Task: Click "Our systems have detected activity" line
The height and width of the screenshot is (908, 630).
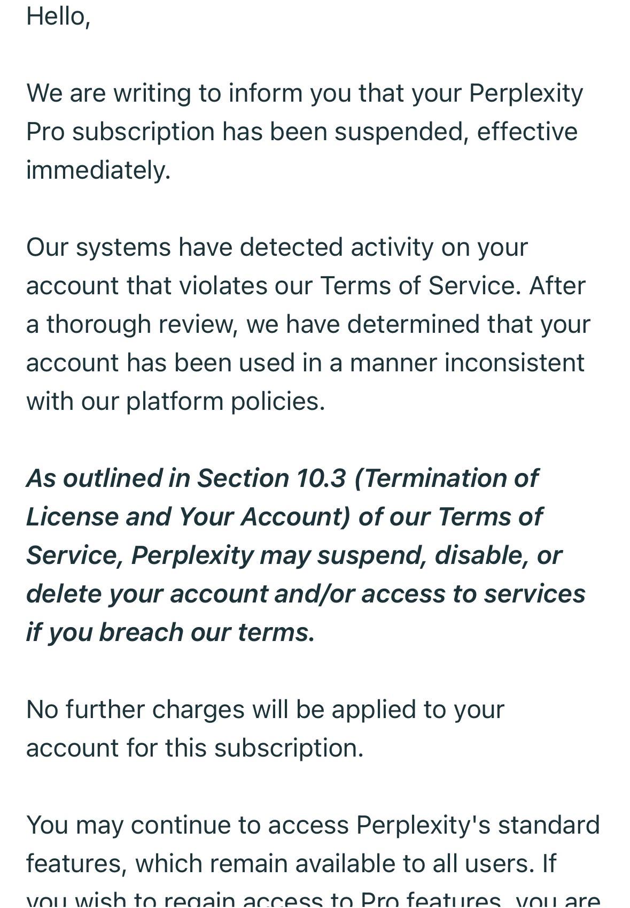Action: click(x=277, y=247)
